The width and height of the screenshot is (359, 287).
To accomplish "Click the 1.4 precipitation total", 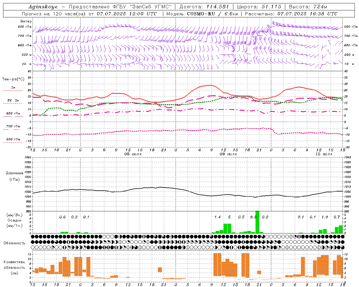I will 217,217.
